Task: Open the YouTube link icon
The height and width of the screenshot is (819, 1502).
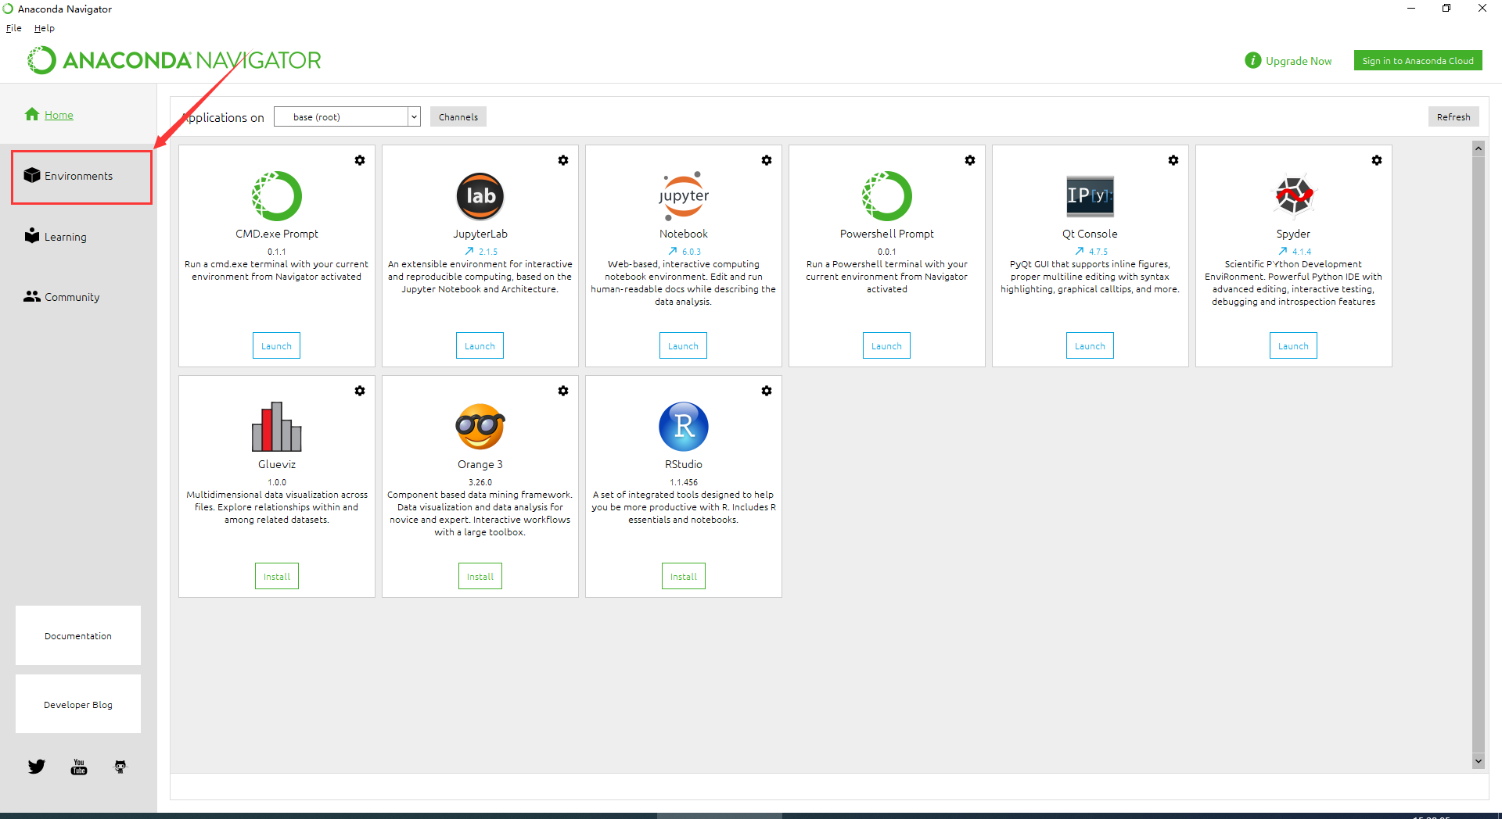Action: [x=79, y=767]
